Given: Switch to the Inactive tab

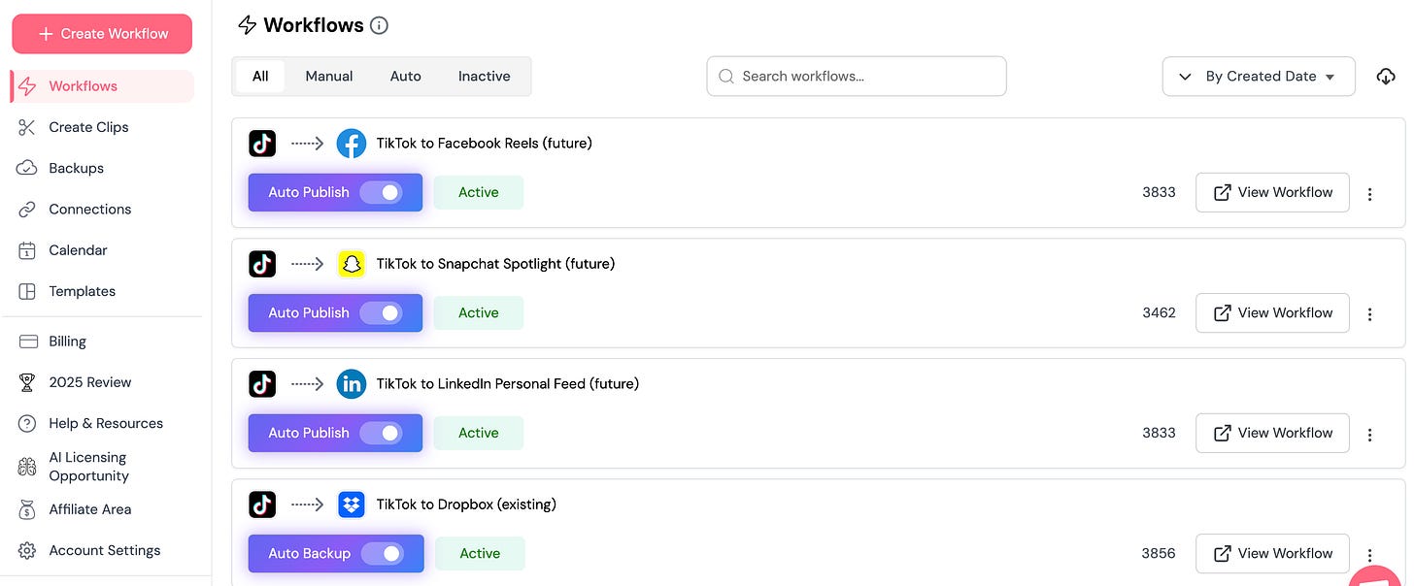Looking at the screenshot, I should [485, 76].
